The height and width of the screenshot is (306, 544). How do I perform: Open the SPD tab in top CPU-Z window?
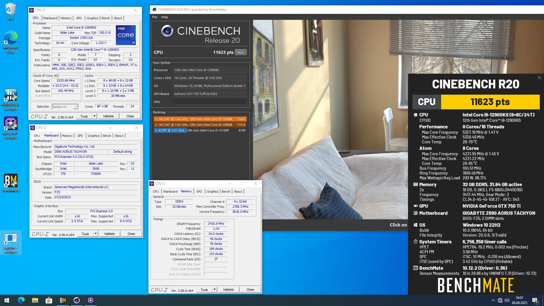[x=79, y=18]
